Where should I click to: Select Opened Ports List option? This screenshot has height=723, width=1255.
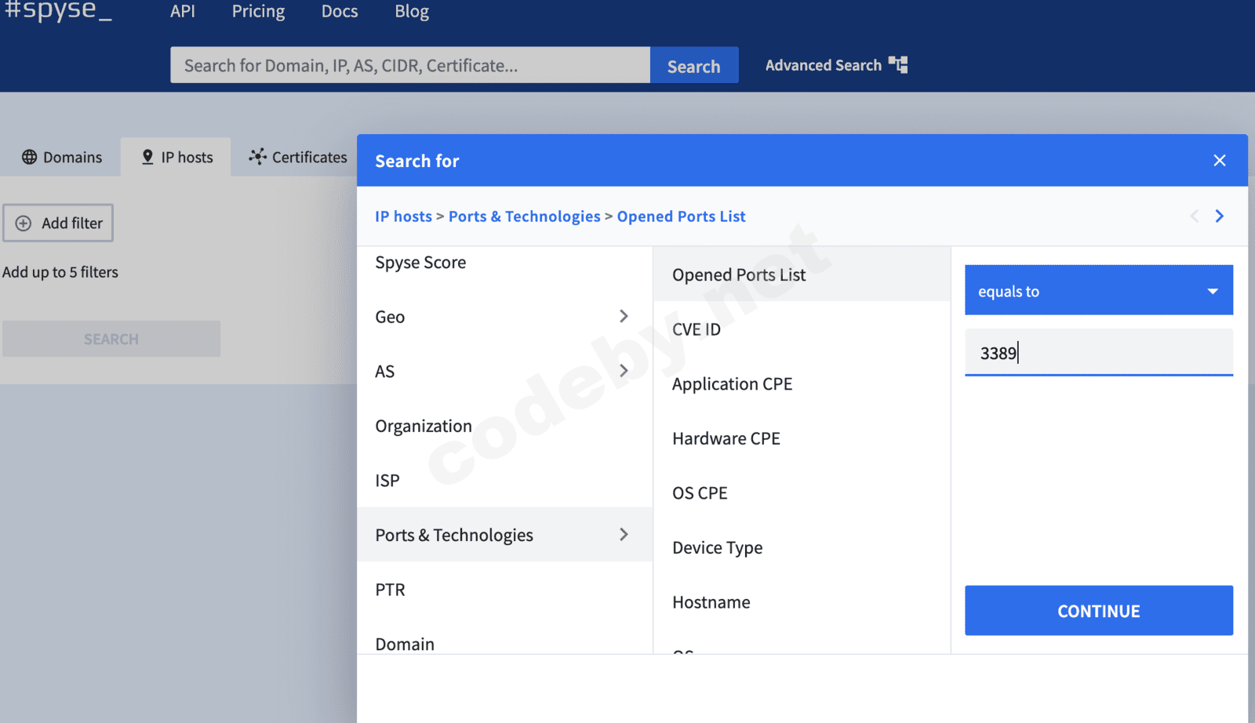[802, 274]
